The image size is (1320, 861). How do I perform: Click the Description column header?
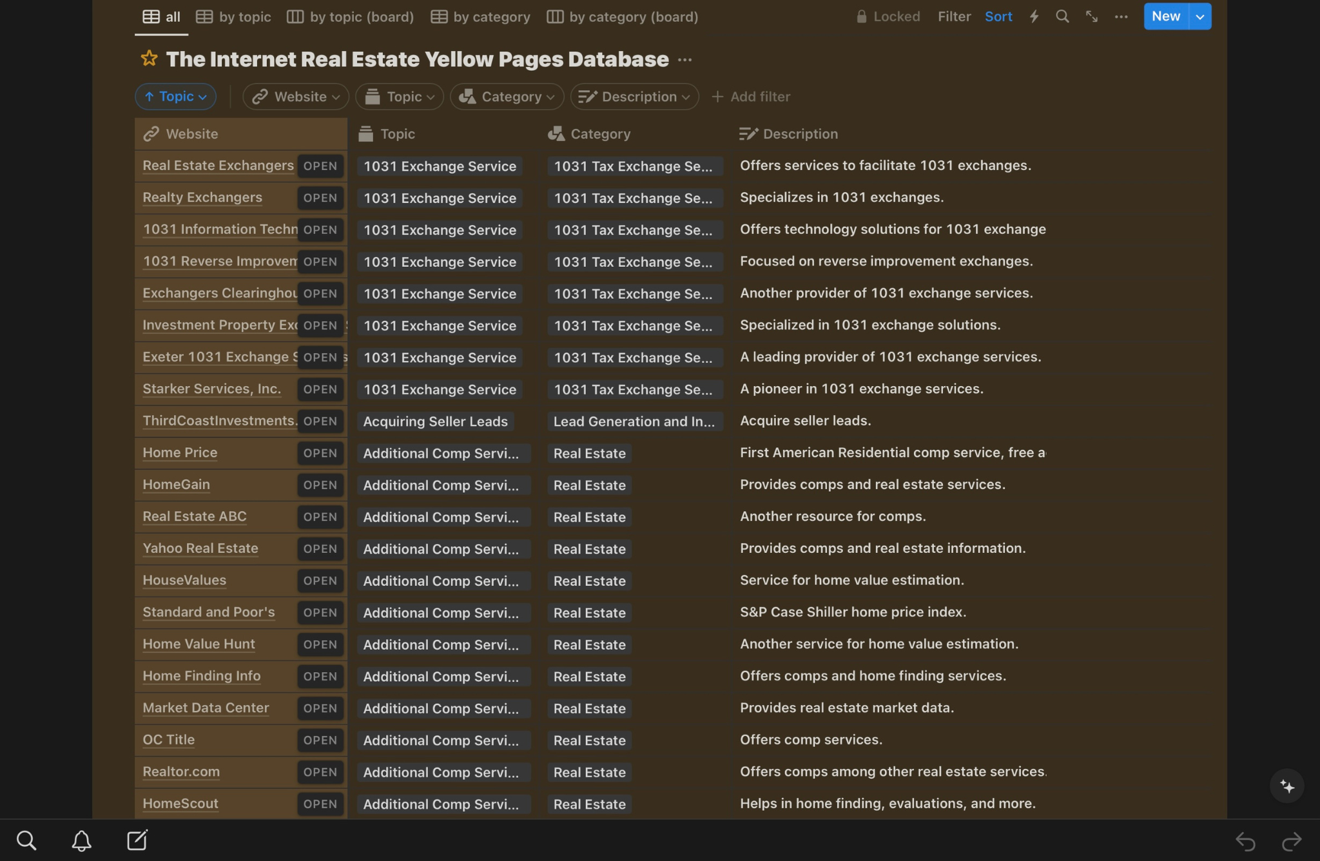(x=800, y=134)
